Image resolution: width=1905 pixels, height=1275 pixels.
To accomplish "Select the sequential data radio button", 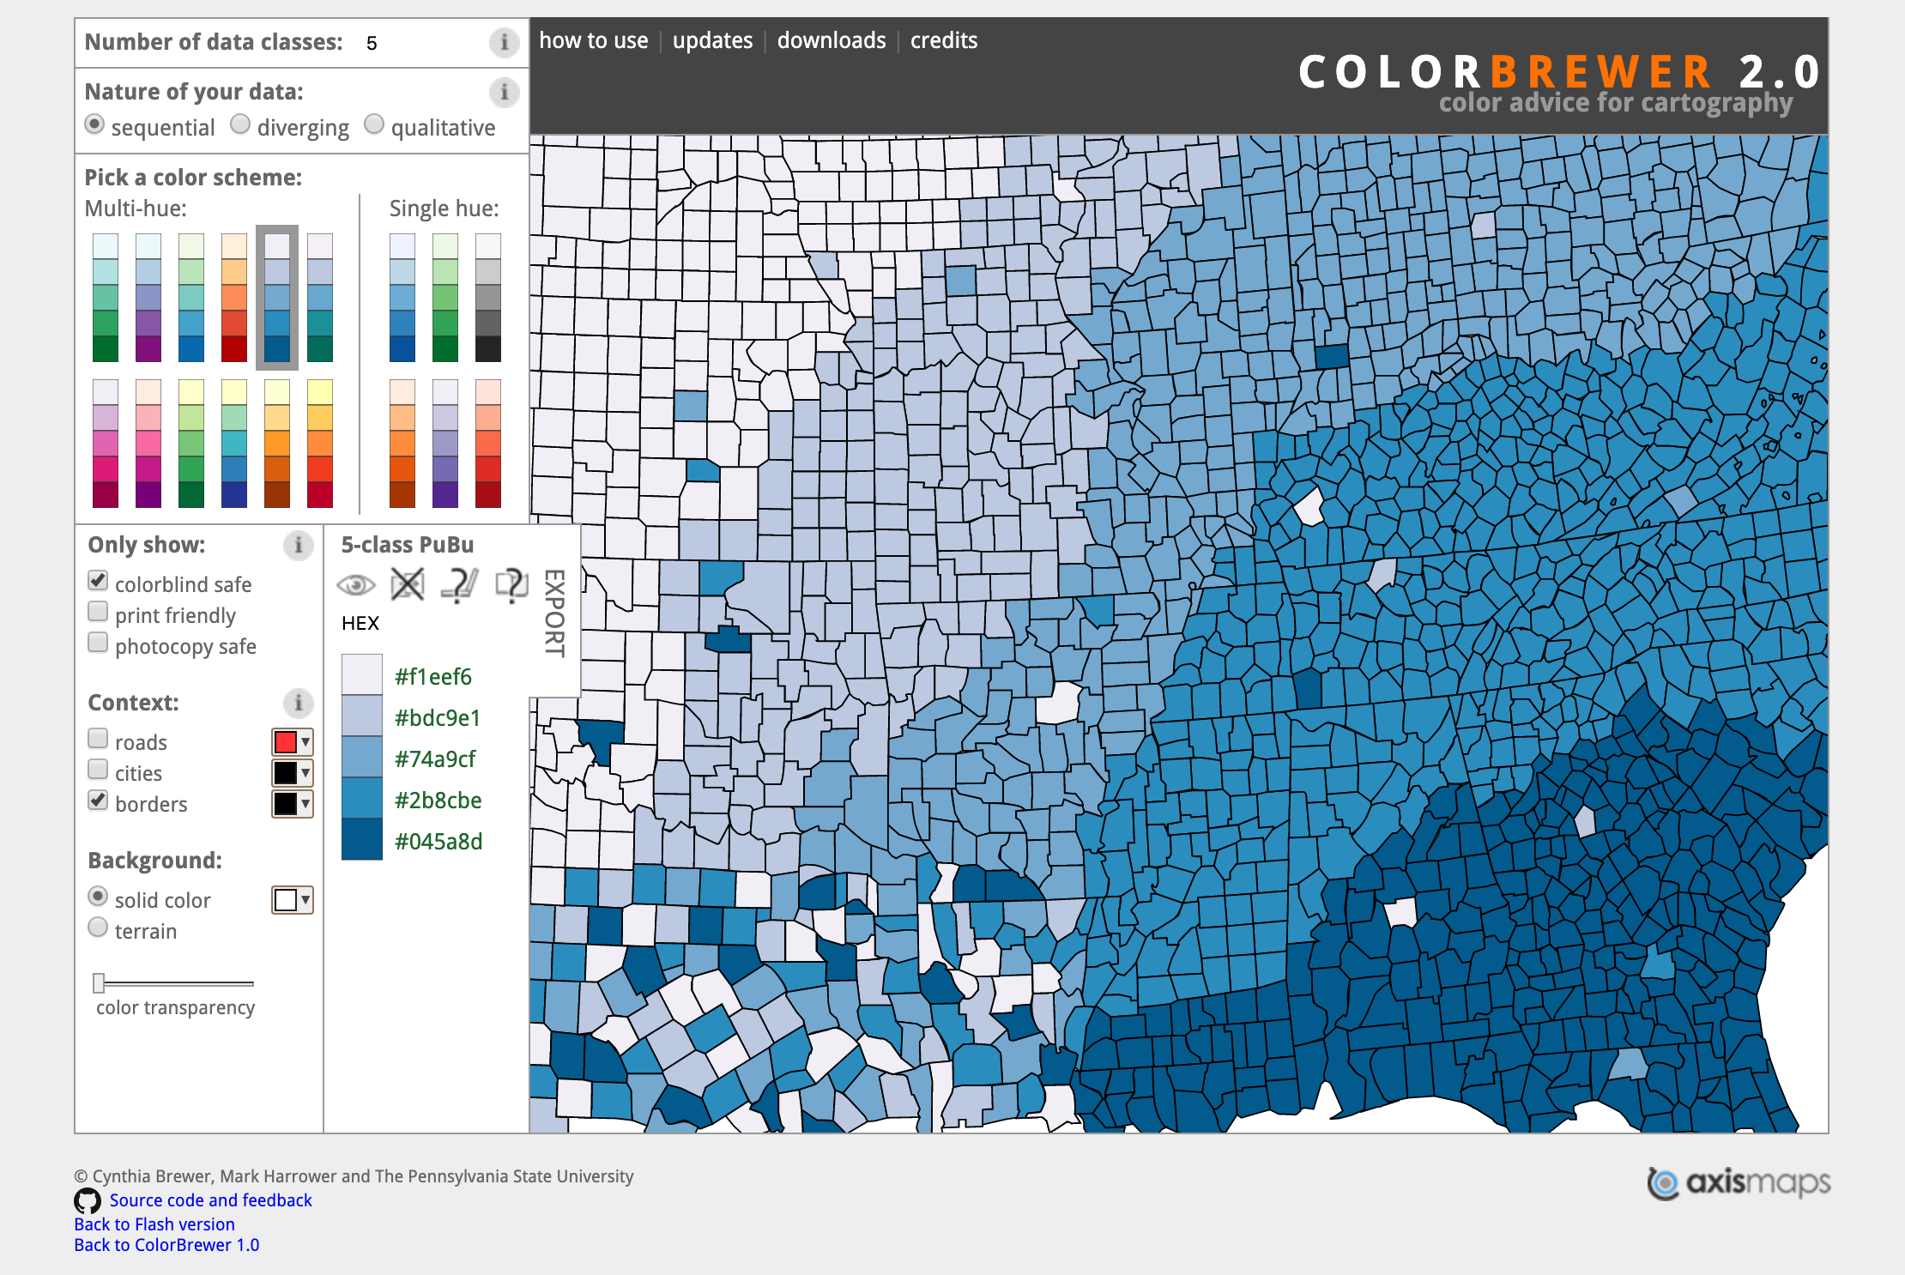I will 94,124.
